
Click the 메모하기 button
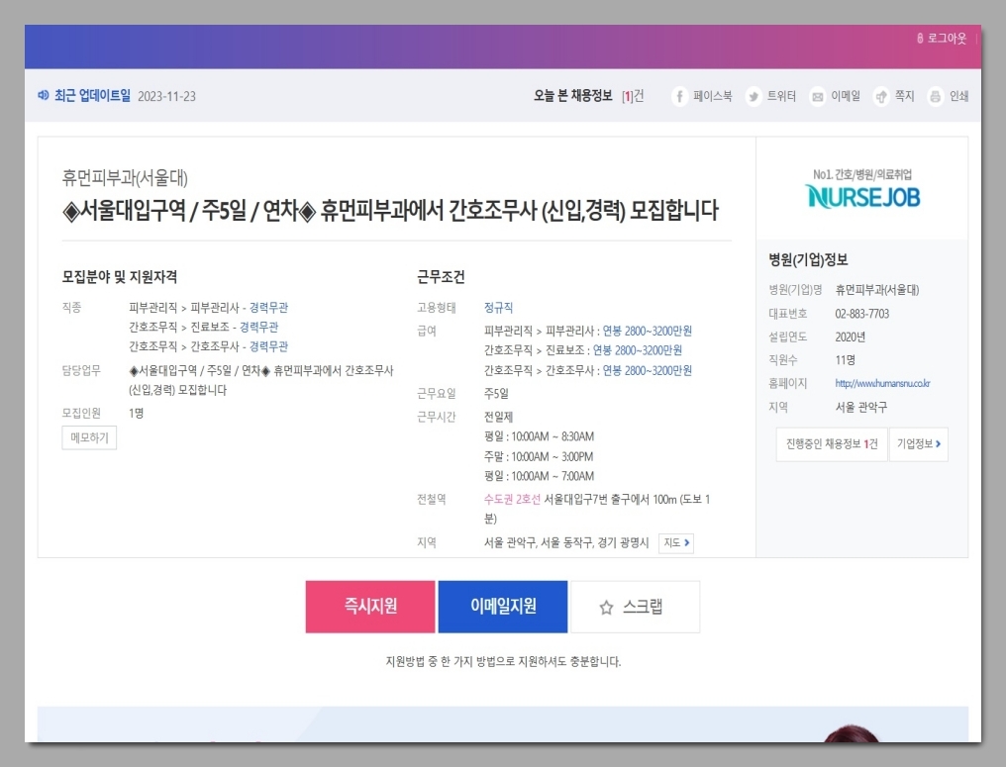(89, 438)
